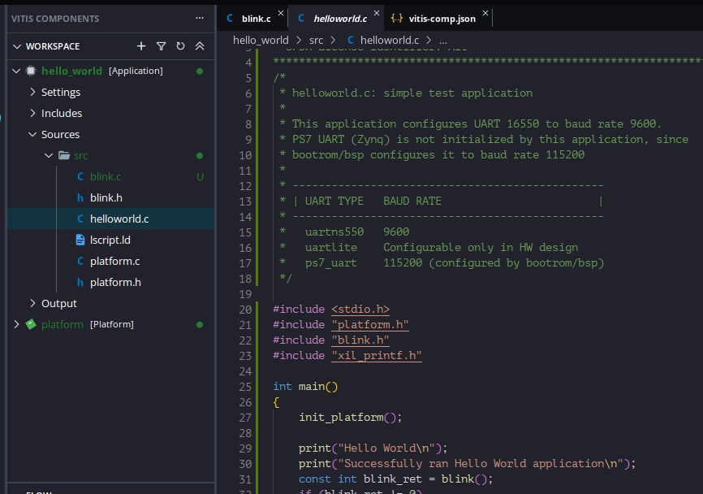The width and height of the screenshot is (703, 494).
Task: Close the vitis-comp.json tab
Action: point(485,14)
